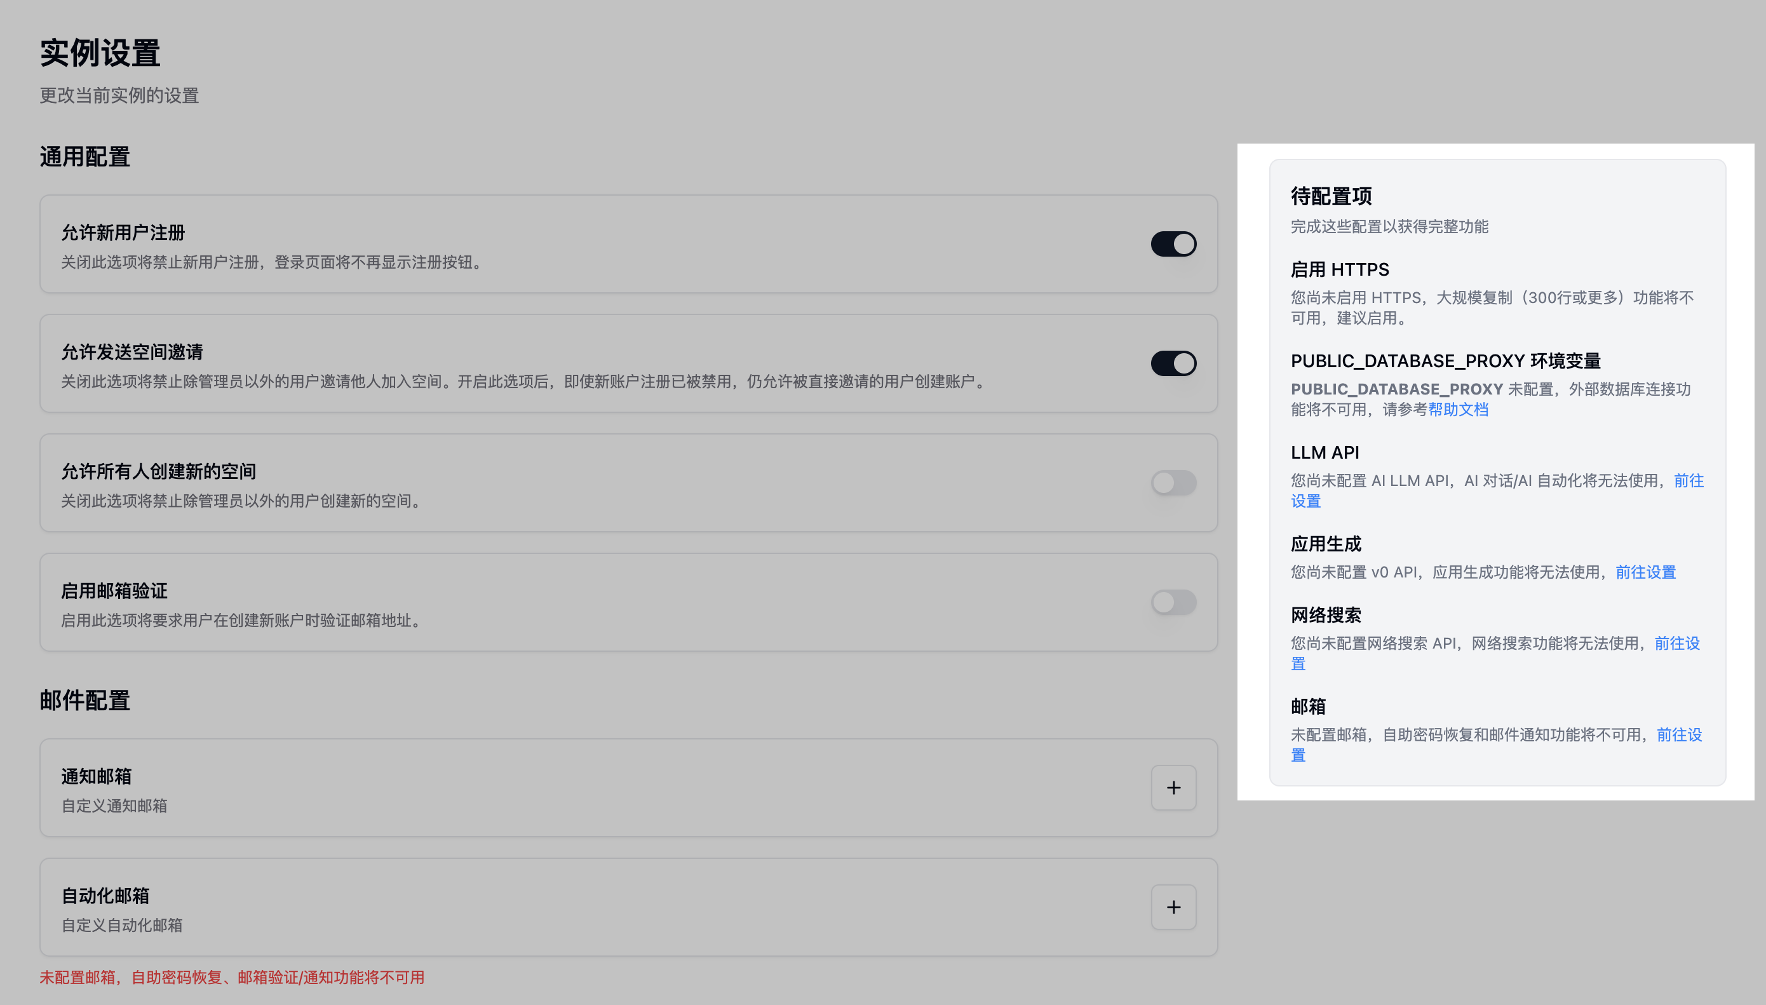The image size is (1766, 1005).
Task: Click the plus icon for 通知邮箱
Action: tap(1173, 788)
